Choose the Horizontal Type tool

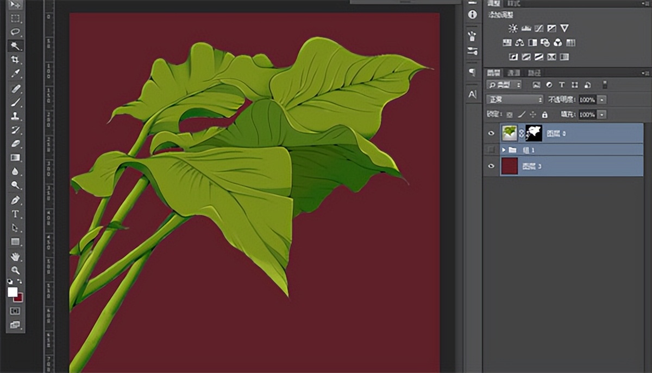(x=15, y=214)
